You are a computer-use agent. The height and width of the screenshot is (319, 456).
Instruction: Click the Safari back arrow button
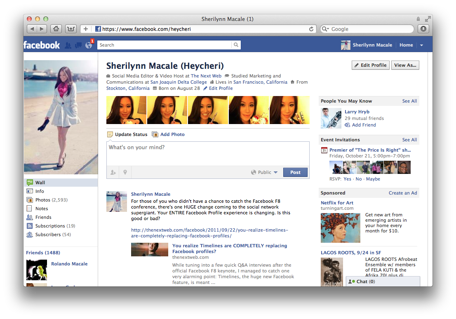pos(32,29)
